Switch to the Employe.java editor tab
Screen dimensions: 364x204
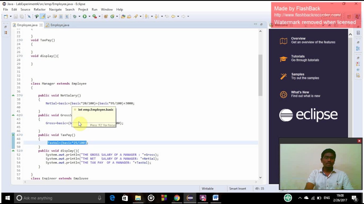(60, 25)
